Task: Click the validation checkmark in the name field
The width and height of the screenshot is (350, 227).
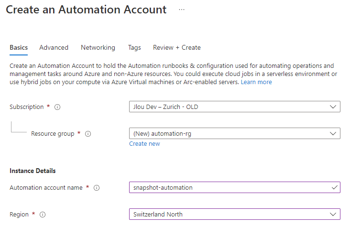Action: point(334,187)
